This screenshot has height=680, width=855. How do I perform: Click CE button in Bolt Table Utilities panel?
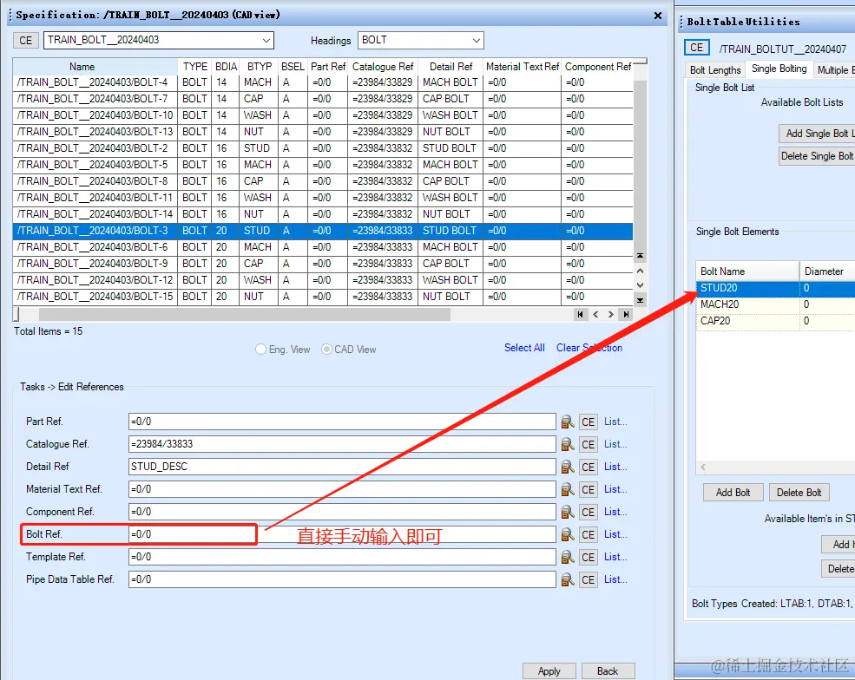[x=696, y=48]
